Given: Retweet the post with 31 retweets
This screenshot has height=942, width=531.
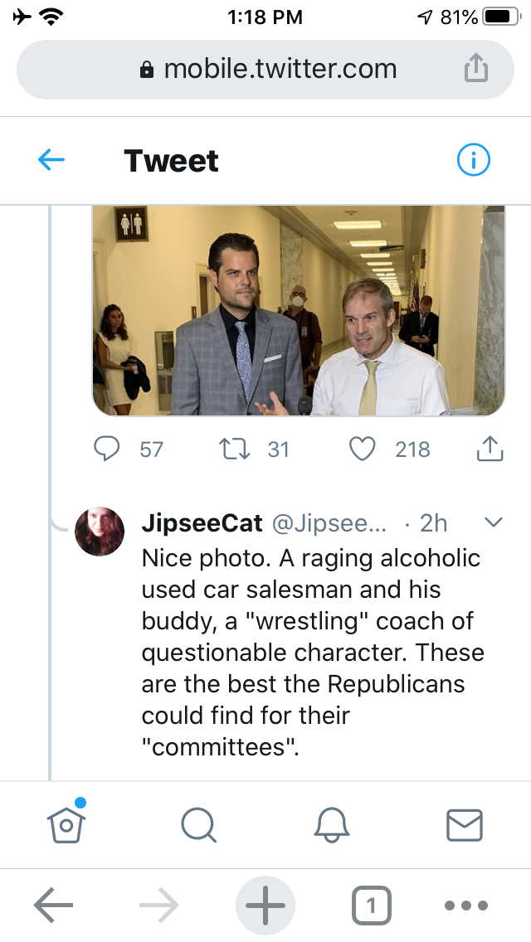Looking at the screenshot, I should click(x=231, y=449).
